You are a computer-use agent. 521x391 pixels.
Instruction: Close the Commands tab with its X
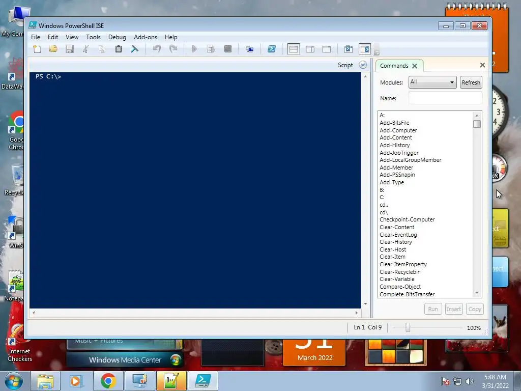click(x=414, y=66)
